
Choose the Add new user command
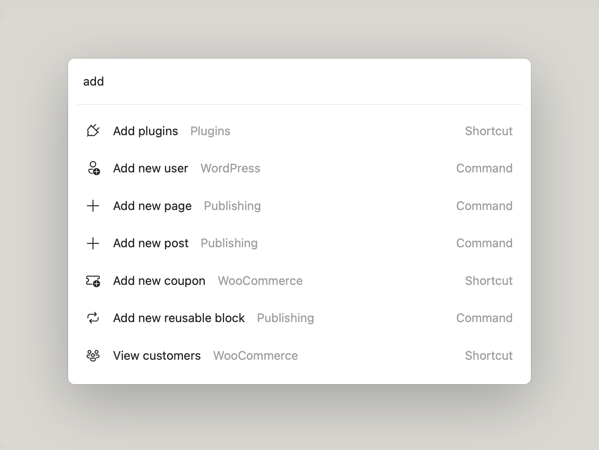pyautogui.click(x=150, y=168)
